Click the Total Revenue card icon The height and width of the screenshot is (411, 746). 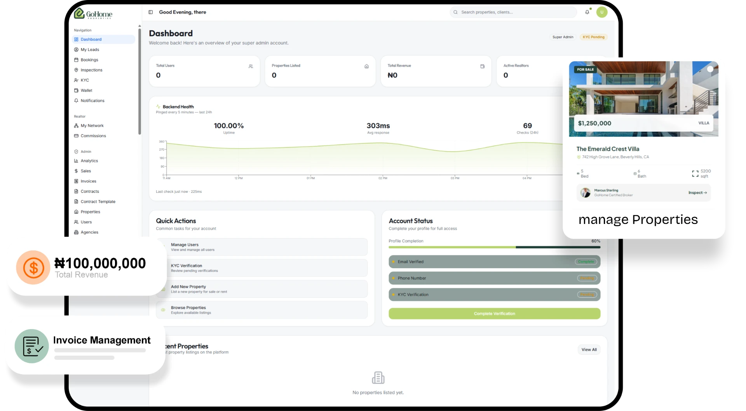pos(482,66)
